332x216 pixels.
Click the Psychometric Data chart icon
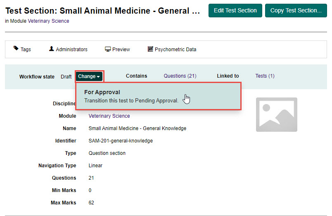(x=150, y=49)
